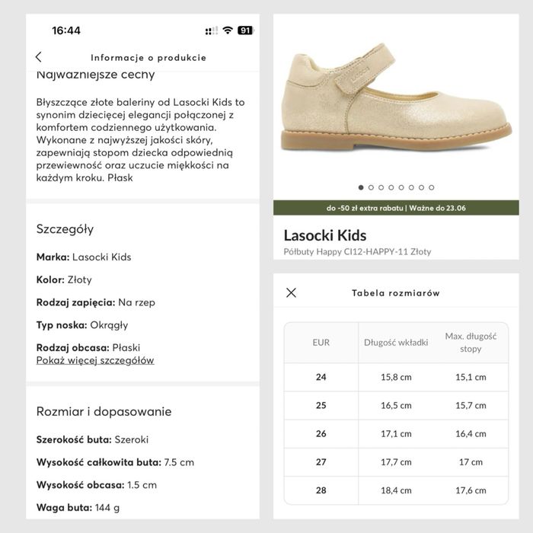This screenshot has height=533, width=533.
Task: Tap the extra rabatu green promo banner
Action: (396, 208)
